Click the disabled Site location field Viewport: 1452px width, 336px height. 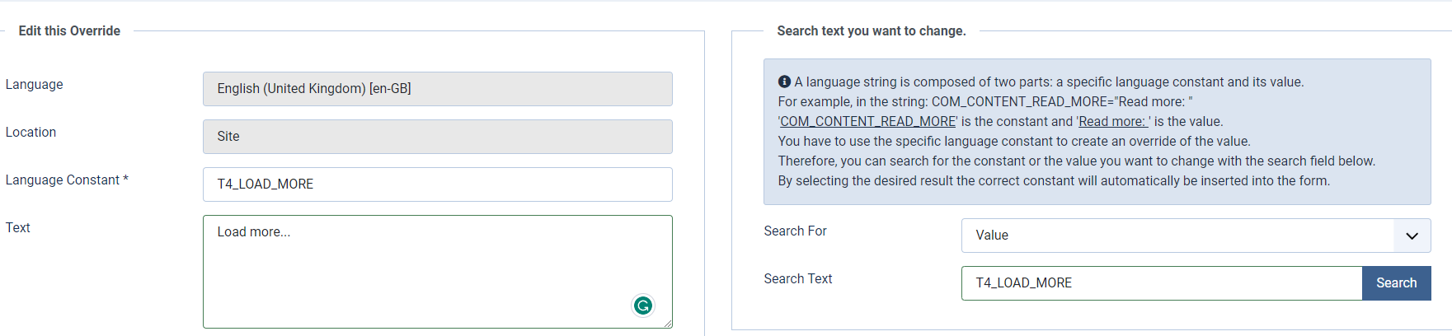(437, 137)
